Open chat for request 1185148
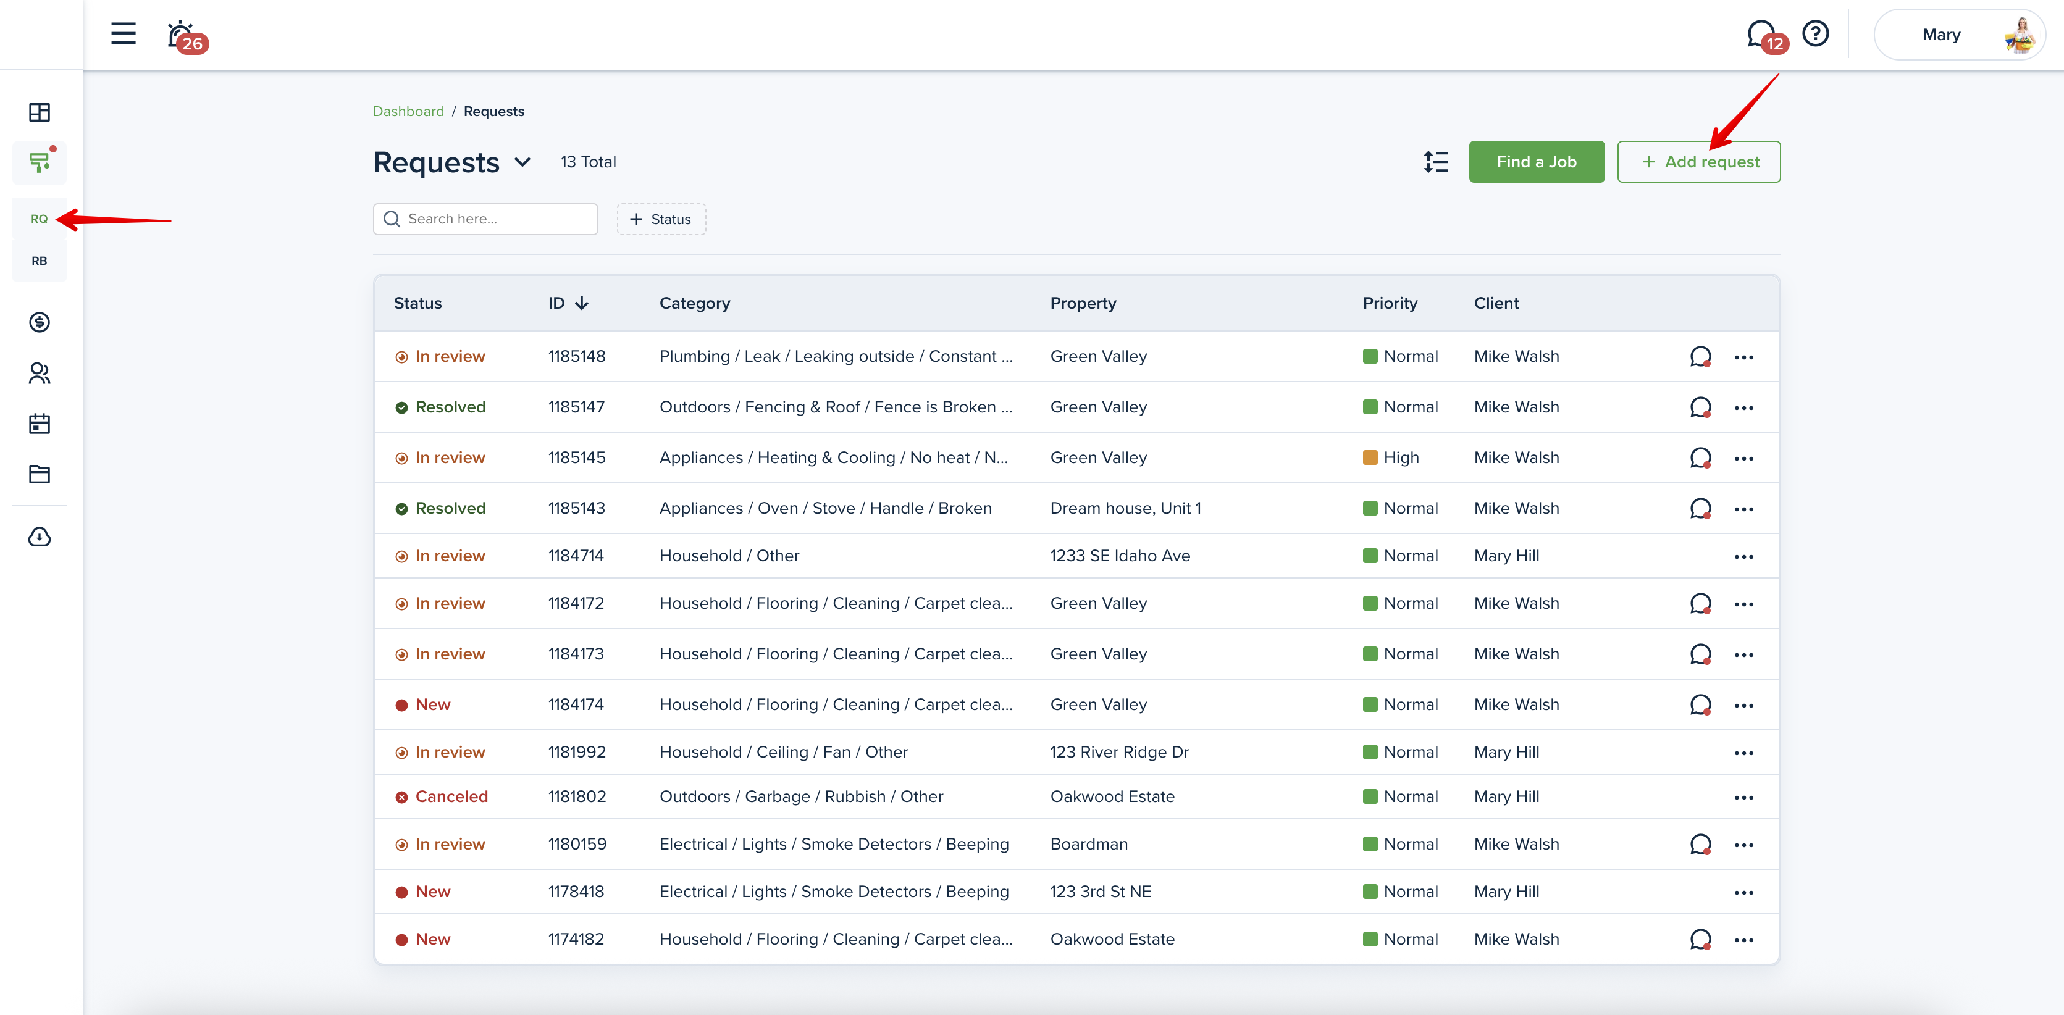Image resolution: width=2064 pixels, height=1015 pixels. (x=1700, y=356)
